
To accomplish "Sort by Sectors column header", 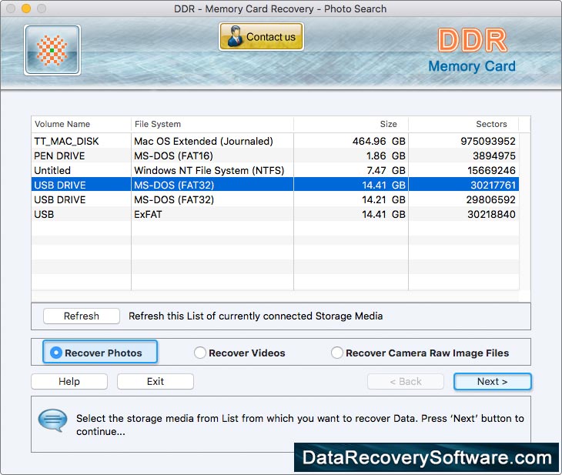I will pyautogui.click(x=463, y=124).
